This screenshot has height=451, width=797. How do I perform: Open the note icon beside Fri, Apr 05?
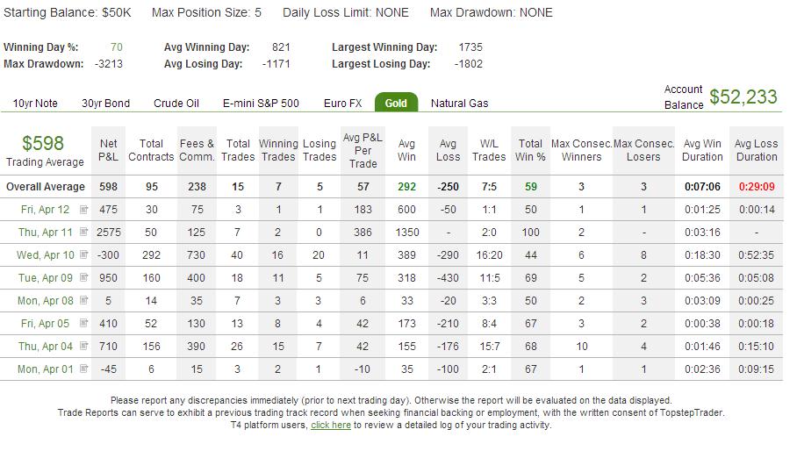pos(84,323)
